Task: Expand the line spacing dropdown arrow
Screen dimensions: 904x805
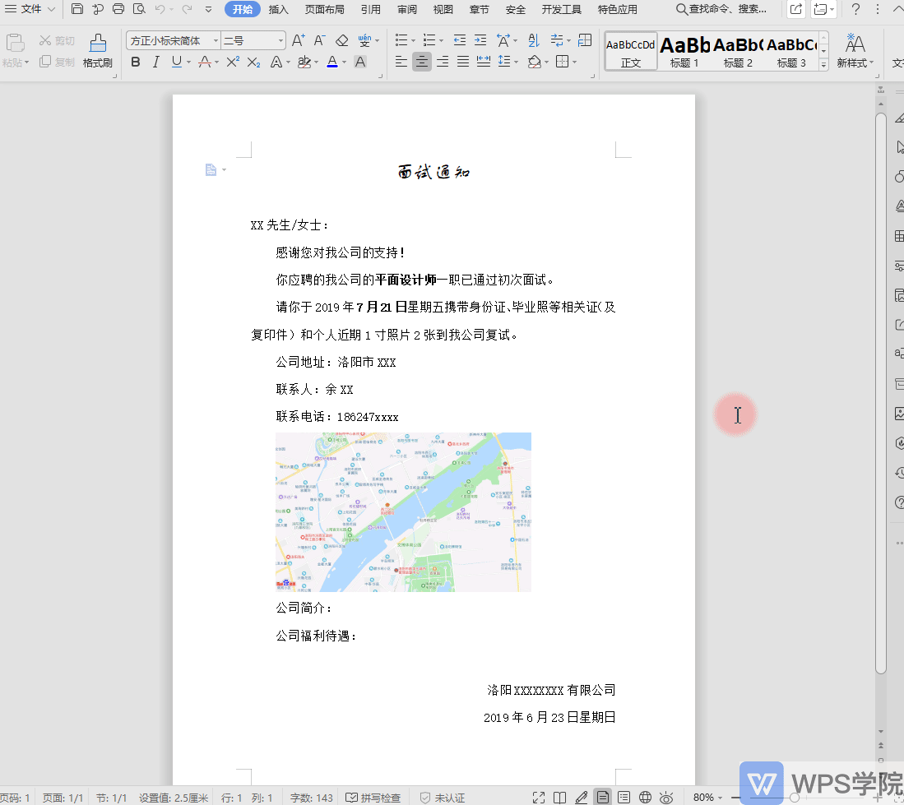Action: point(516,62)
